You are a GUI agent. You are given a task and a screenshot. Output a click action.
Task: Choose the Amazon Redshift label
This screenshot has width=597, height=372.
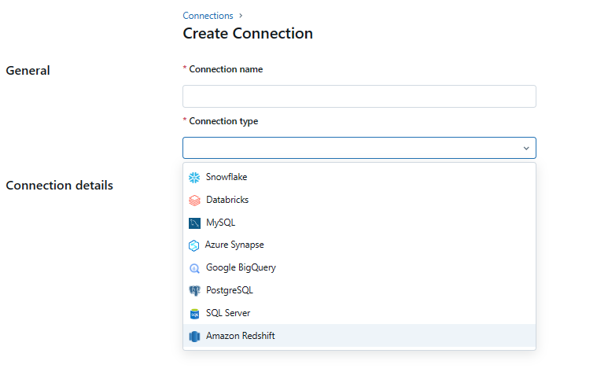coord(240,336)
